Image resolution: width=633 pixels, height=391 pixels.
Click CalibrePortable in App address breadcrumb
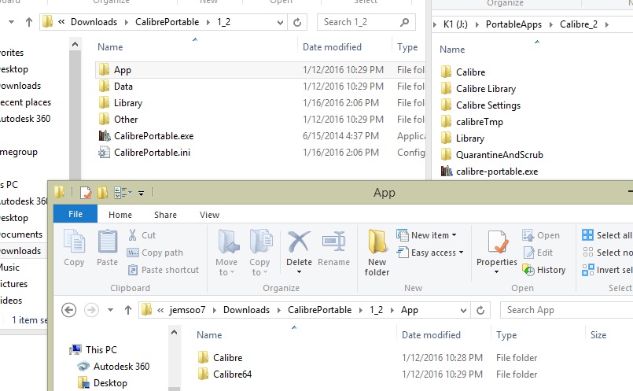point(320,310)
